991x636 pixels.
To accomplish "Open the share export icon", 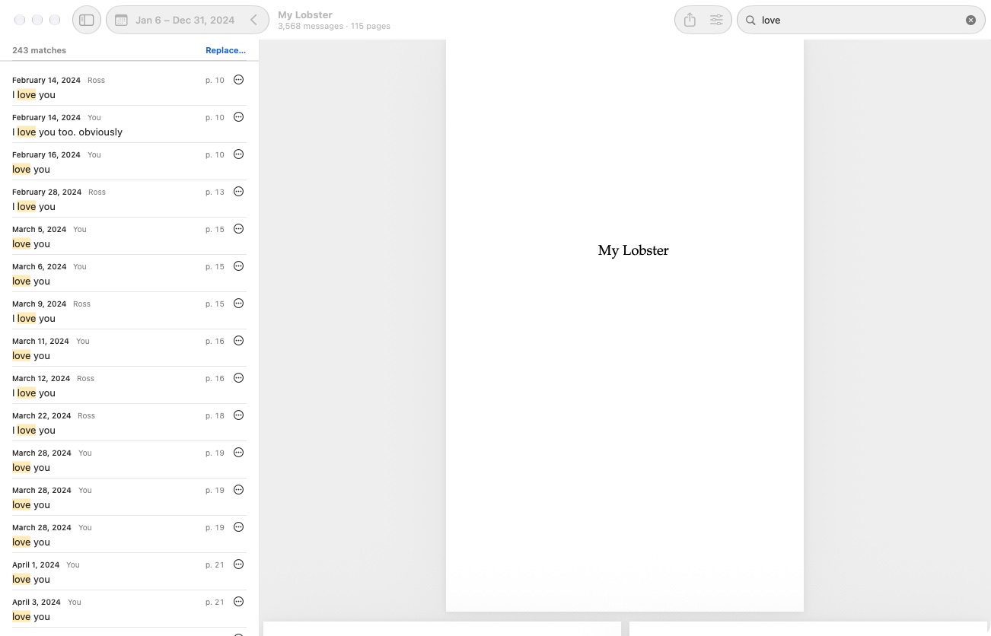I will (x=690, y=21).
